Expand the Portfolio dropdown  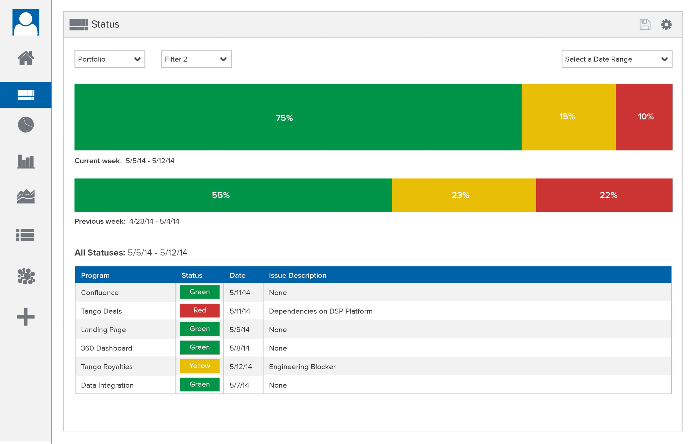click(110, 59)
